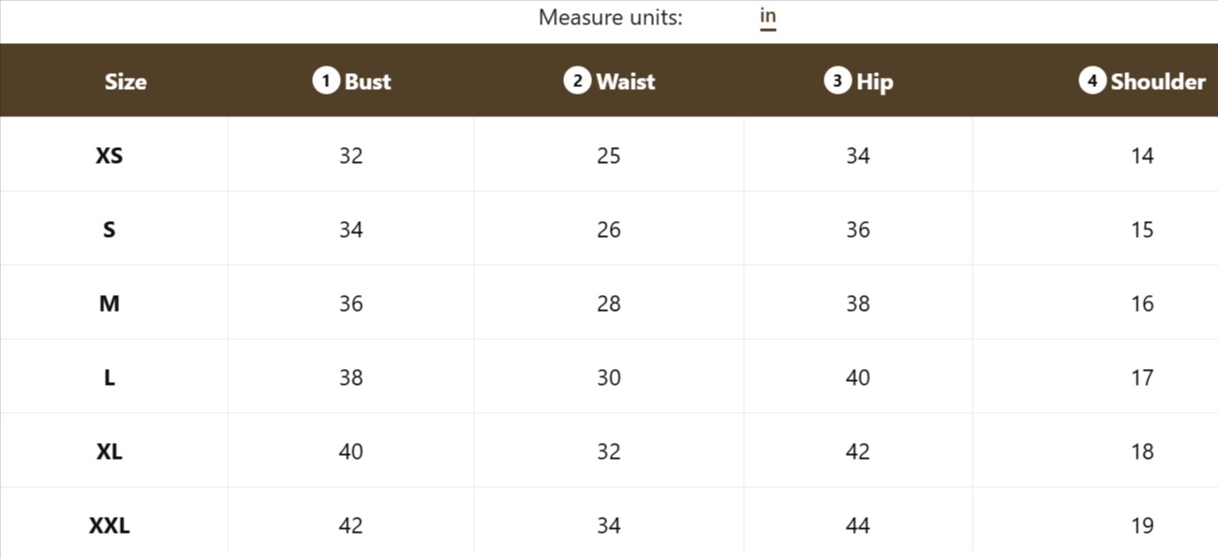Select the S size row label

click(x=110, y=229)
